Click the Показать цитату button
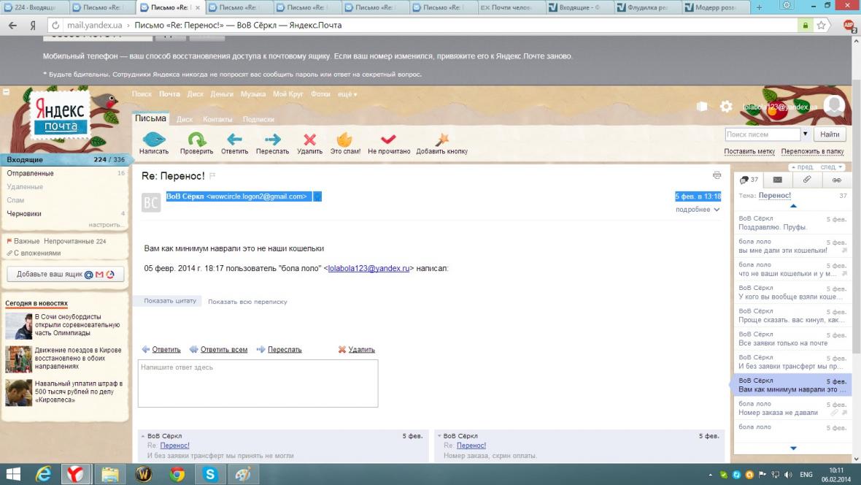The image size is (861, 485). (x=170, y=301)
